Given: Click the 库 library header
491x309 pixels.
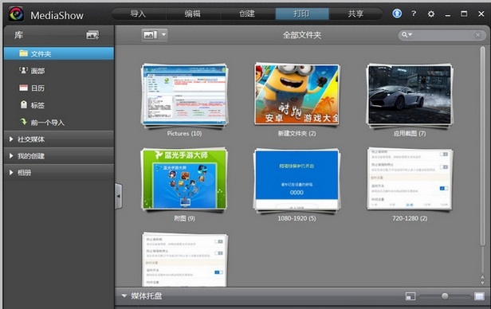Looking at the screenshot, I should click(x=19, y=35).
